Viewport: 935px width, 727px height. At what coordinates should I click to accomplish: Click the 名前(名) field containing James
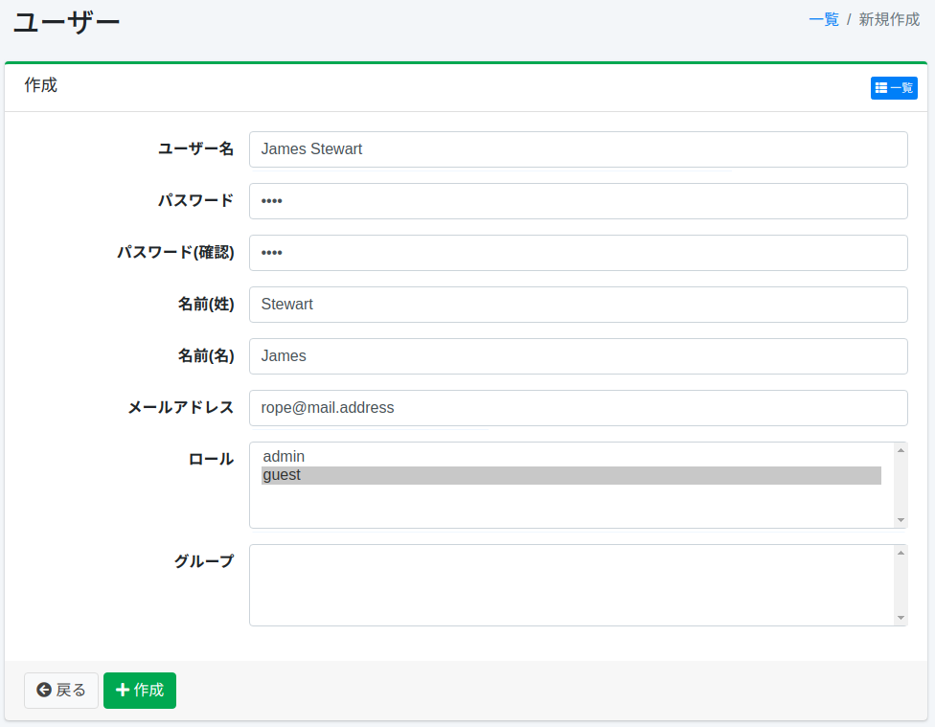578,356
